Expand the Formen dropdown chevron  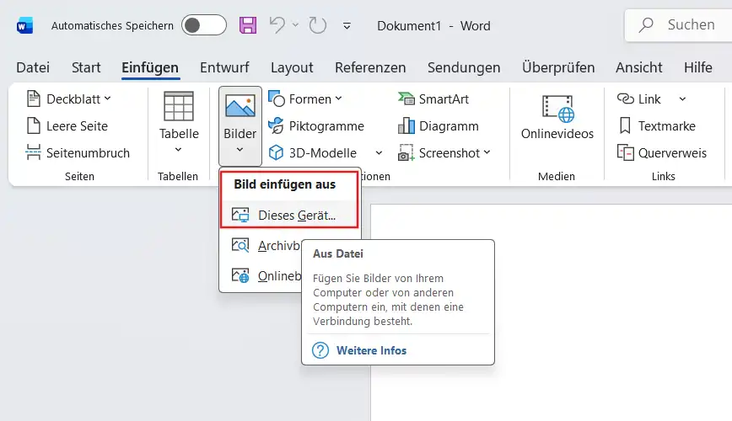click(x=338, y=99)
